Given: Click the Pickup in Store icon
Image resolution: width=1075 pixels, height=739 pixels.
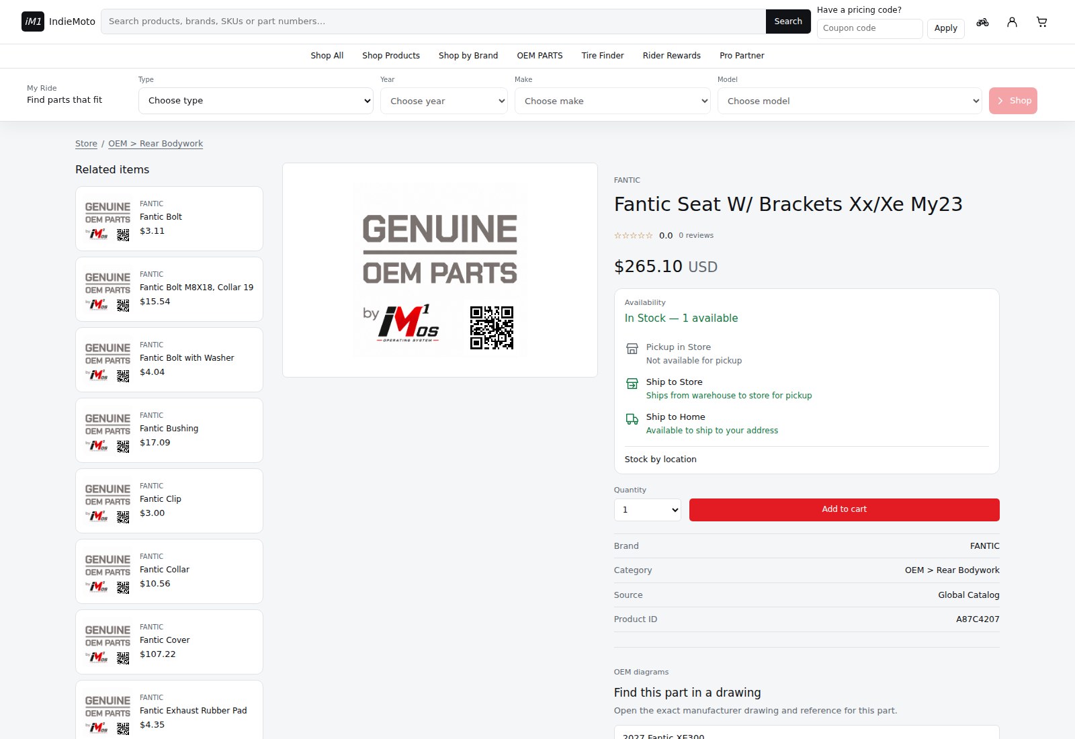Looking at the screenshot, I should pyautogui.click(x=632, y=349).
